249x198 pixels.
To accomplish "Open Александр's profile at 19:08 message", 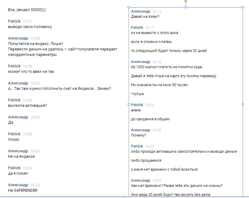I will (18, 38).
